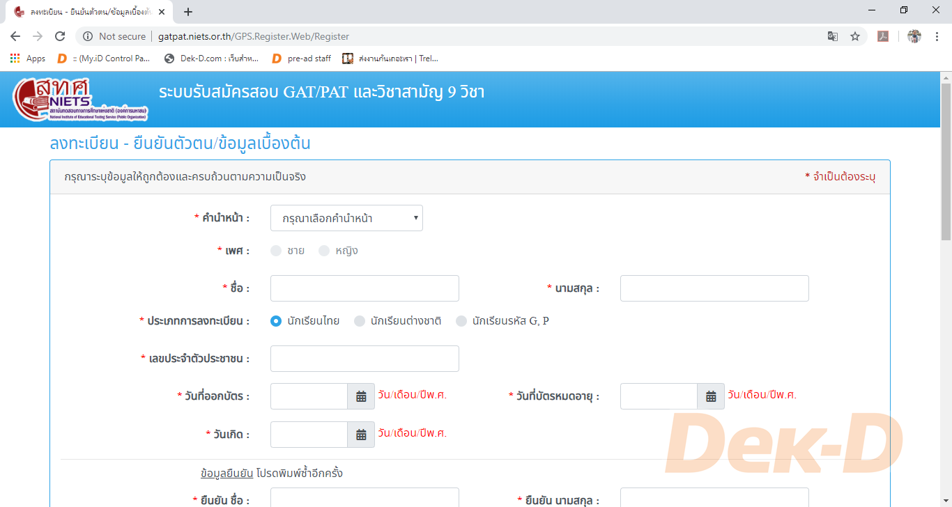Open Chrome menu with three dots
Image resolution: width=952 pixels, height=507 pixels.
pyautogui.click(x=936, y=36)
